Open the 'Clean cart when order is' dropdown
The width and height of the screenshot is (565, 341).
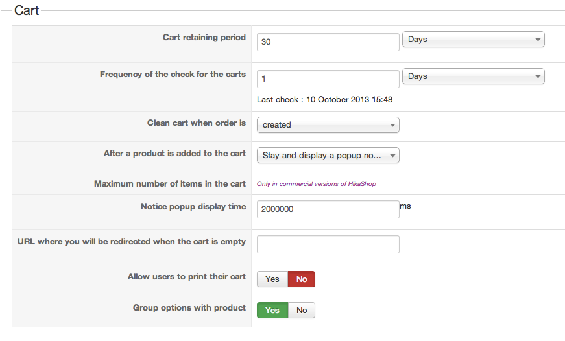tap(328, 125)
